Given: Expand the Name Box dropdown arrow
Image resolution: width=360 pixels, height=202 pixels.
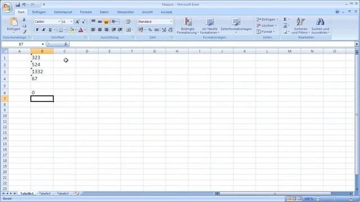Looking at the screenshot, I should click(x=43, y=44).
